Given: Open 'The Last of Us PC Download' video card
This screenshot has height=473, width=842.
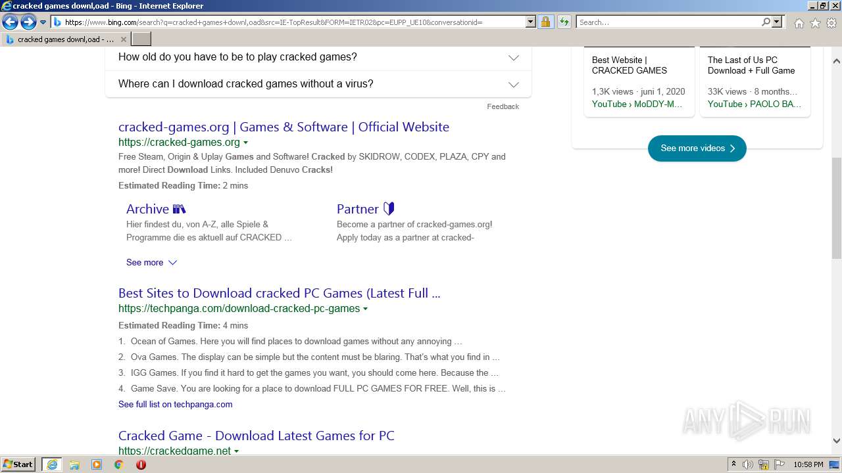Looking at the screenshot, I should [755, 82].
